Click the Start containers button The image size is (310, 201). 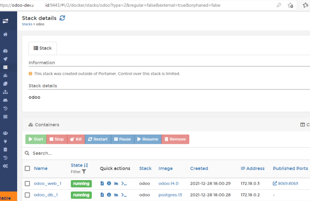click(x=36, y=139)
